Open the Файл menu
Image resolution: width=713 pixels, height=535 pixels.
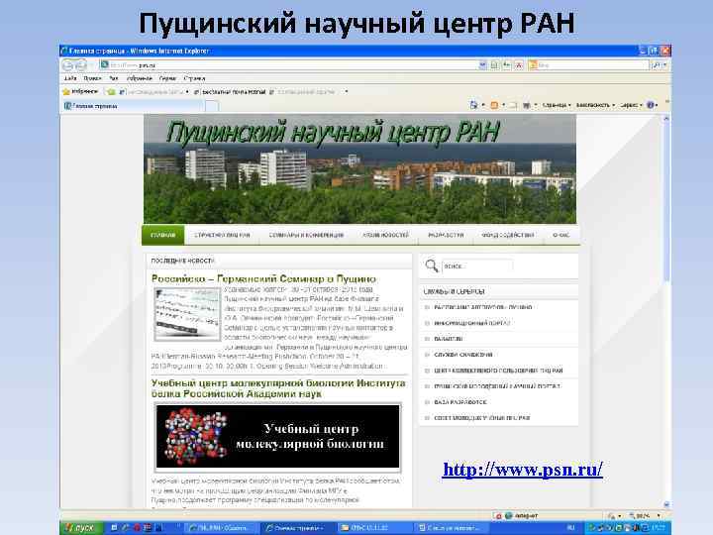pyautogui.click(x=70, y=78)
